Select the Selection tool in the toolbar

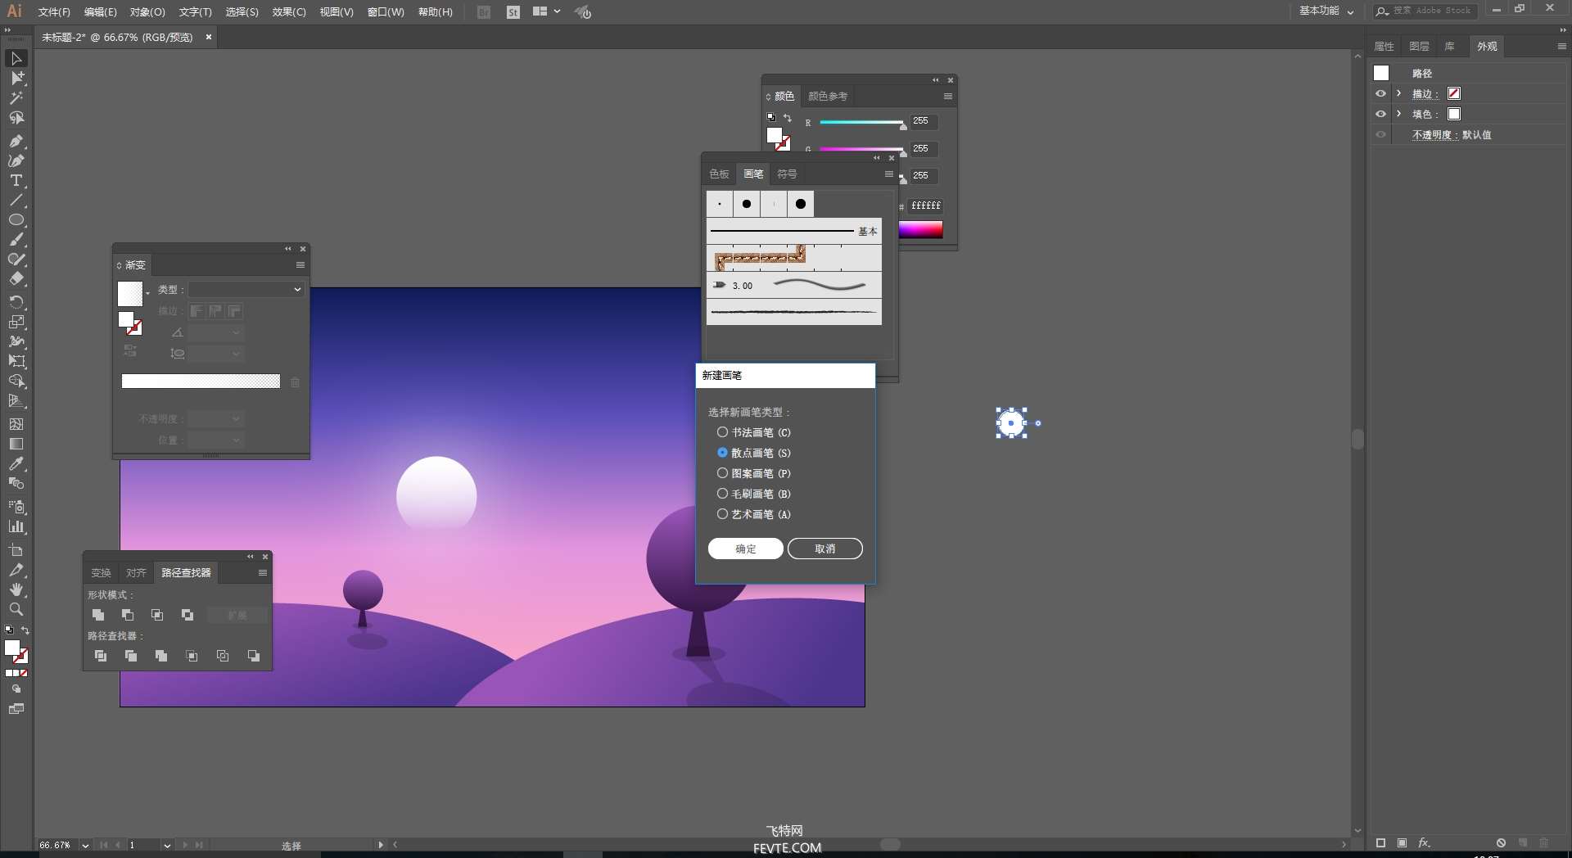tap(16, 58)
